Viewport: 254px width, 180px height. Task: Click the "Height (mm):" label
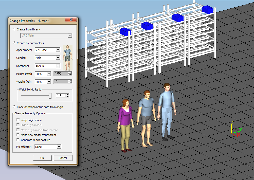[24, 74]
